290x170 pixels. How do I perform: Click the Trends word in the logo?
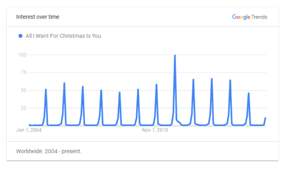(x=259, y=17)
